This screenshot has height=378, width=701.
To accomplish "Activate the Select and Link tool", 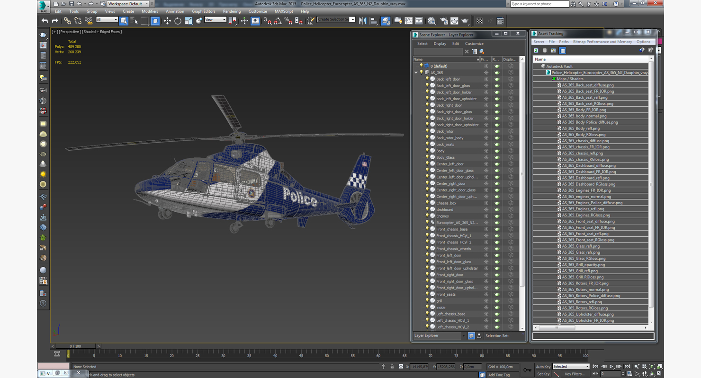I will click(67, 21).
